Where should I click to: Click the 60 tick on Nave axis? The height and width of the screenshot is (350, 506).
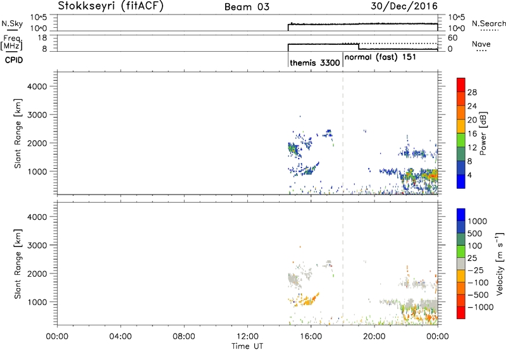pos(453,38)
